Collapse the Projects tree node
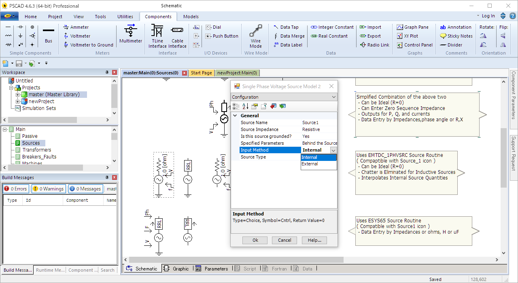The height and width of the screenshot is (283, 518). [11, 88]
